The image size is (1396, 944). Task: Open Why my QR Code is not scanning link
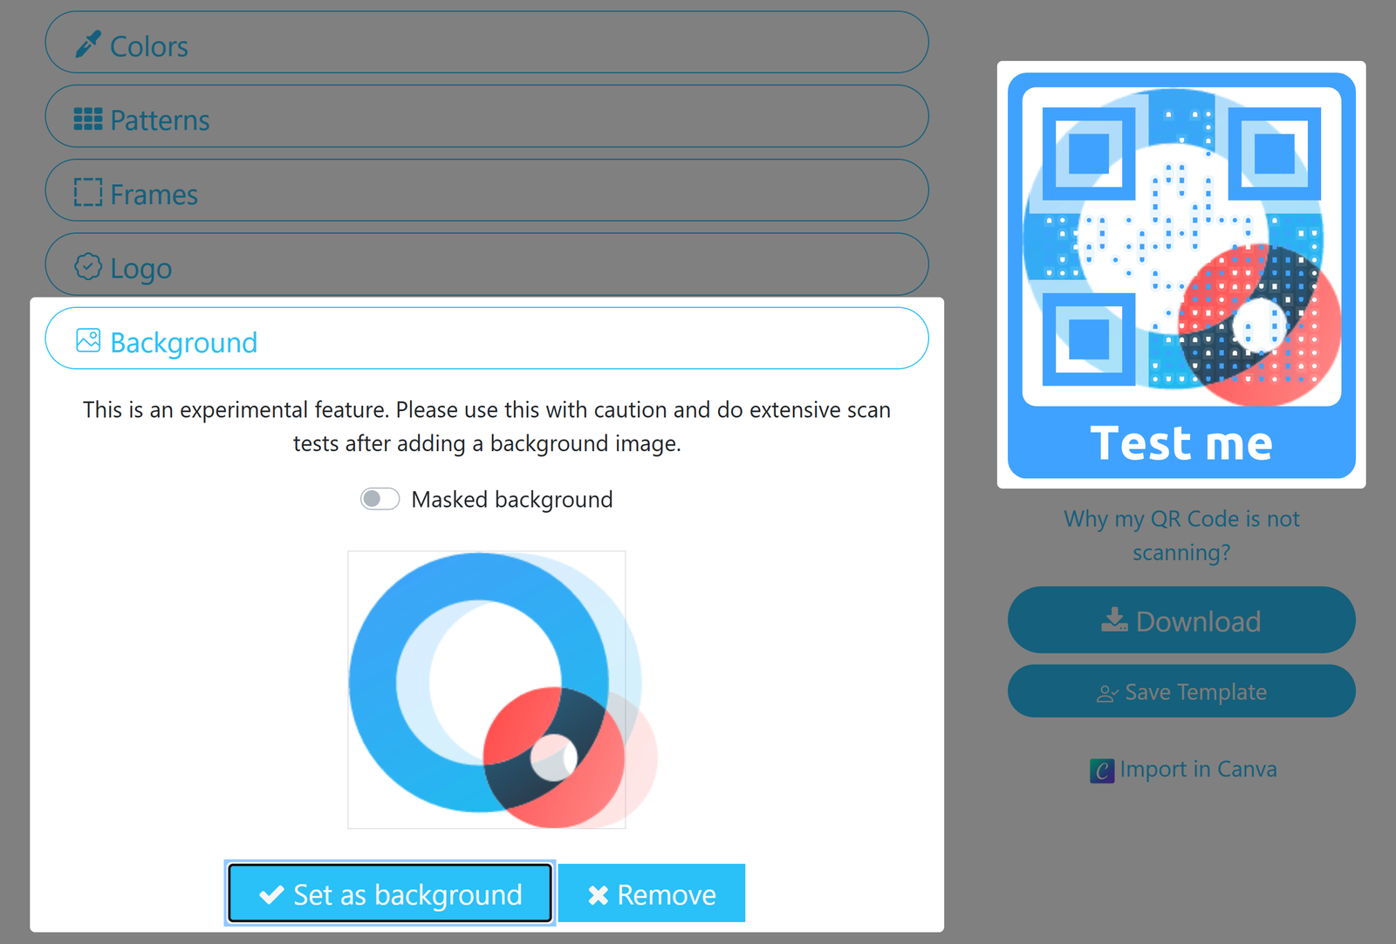click(x=1181, y=536)
